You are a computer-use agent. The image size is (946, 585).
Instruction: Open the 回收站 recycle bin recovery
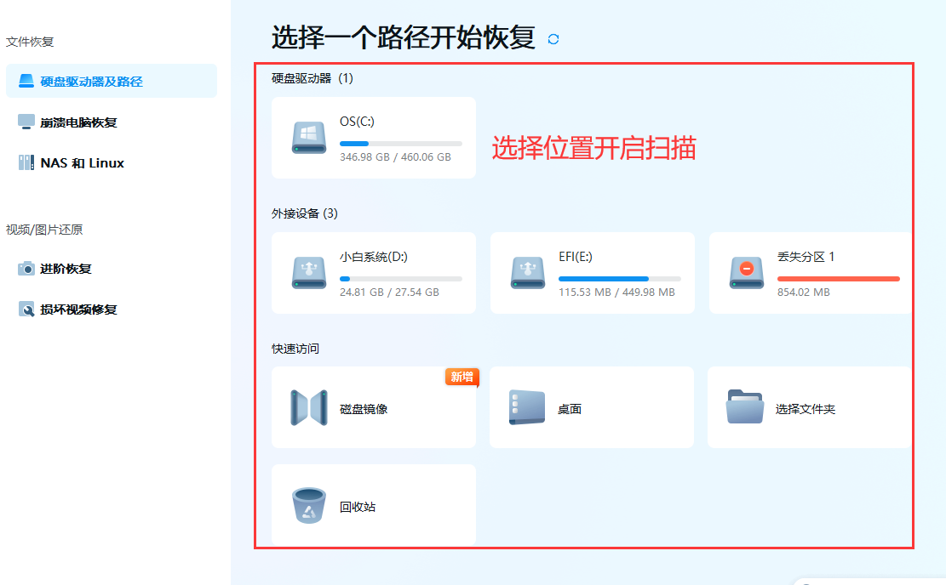pyautogui.click(x=373, y=505)
